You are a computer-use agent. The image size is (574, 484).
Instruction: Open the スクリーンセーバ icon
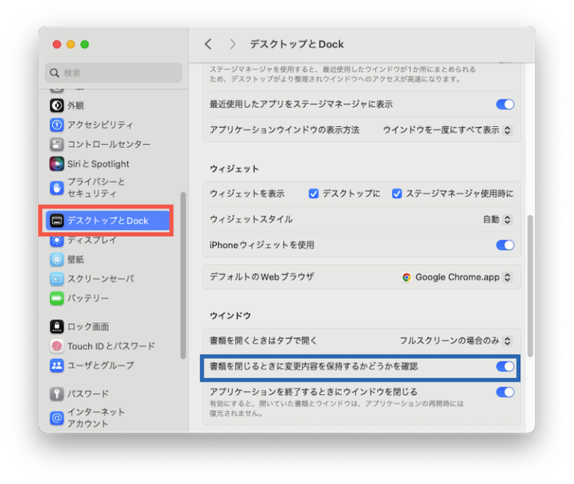pos(57,279)
